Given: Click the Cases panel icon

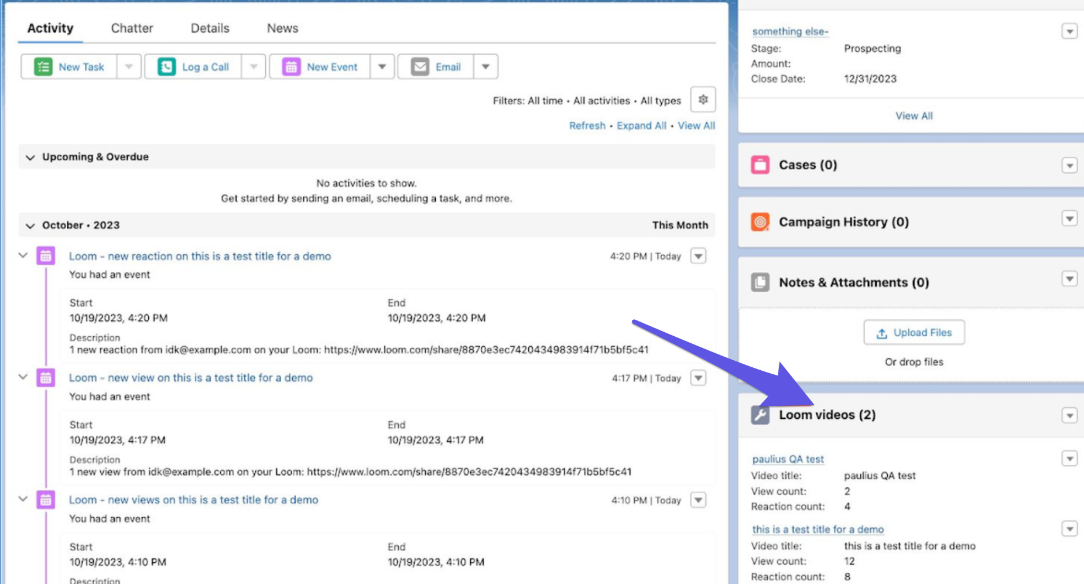Looking at the screenshot, I should pyautogui.click(x=760, y=165).
